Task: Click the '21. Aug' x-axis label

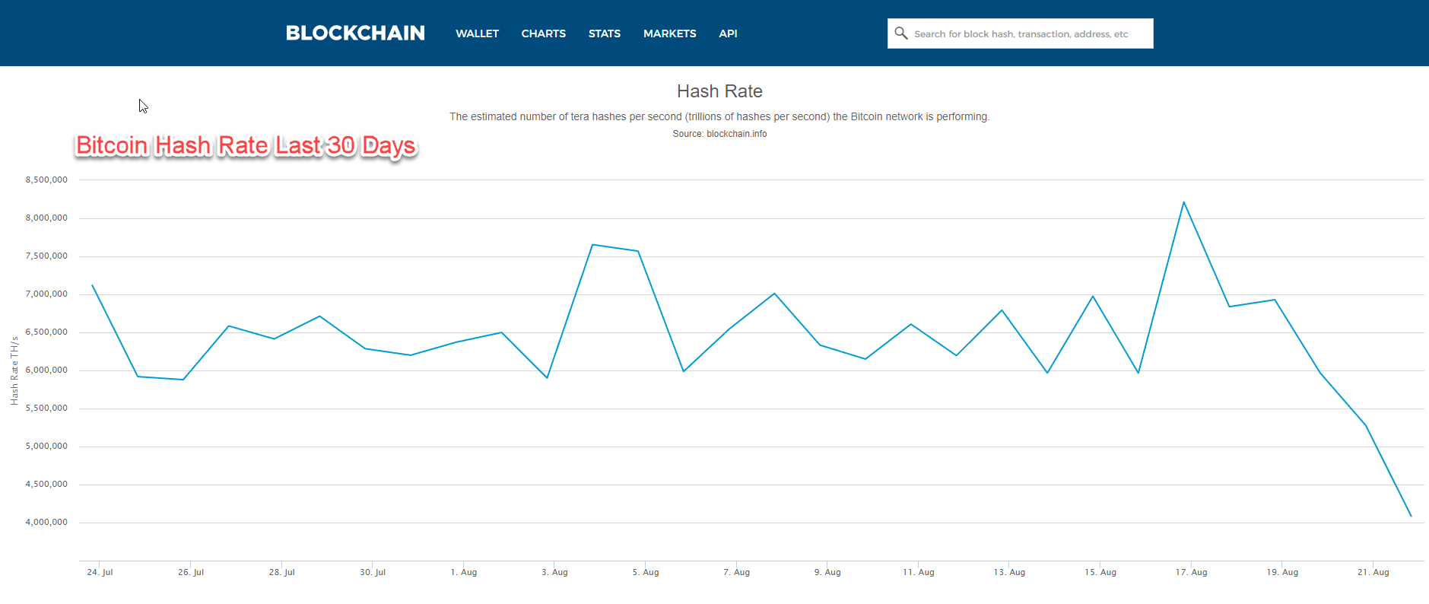Action: pos(1373,572)
